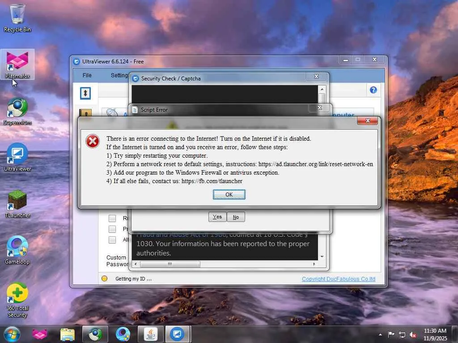Click the Captcha scroll-down arrow
Image resolution: width=458 pixels, height=343 pixels.
click(322, 257)
